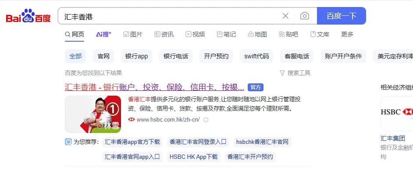
Task: Select the 官网 filter chip
Action: [103, 56]
